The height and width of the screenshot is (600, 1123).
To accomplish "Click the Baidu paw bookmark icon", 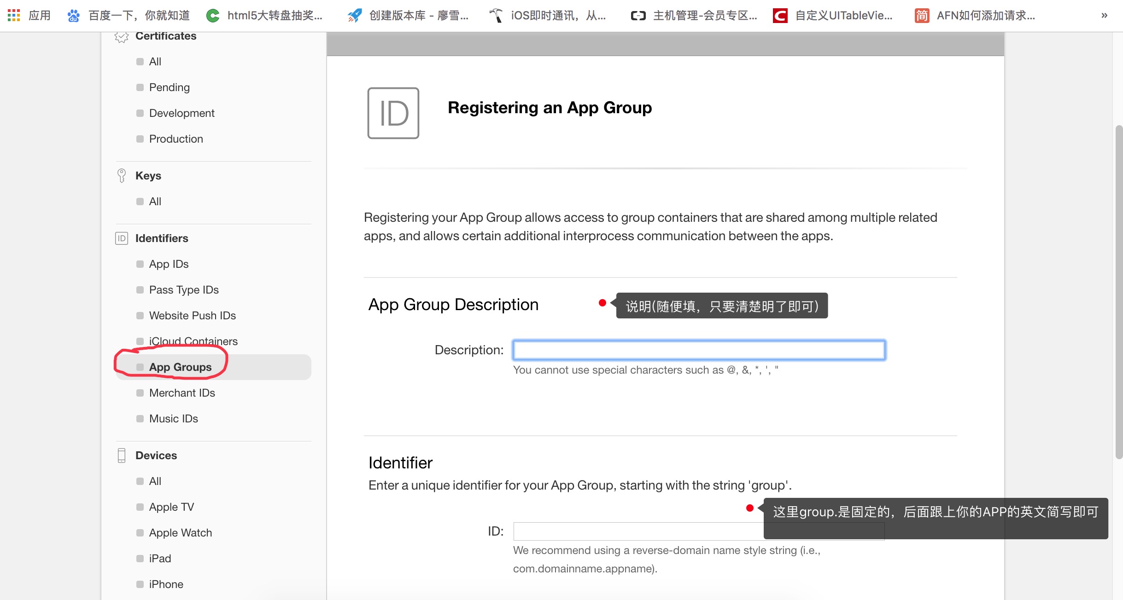I will pos(73,16).
